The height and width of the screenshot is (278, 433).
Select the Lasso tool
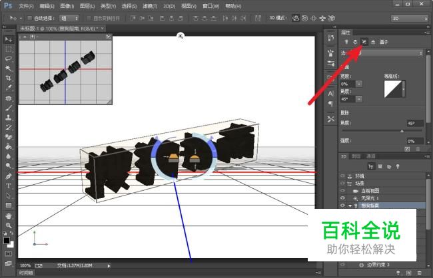9,59
